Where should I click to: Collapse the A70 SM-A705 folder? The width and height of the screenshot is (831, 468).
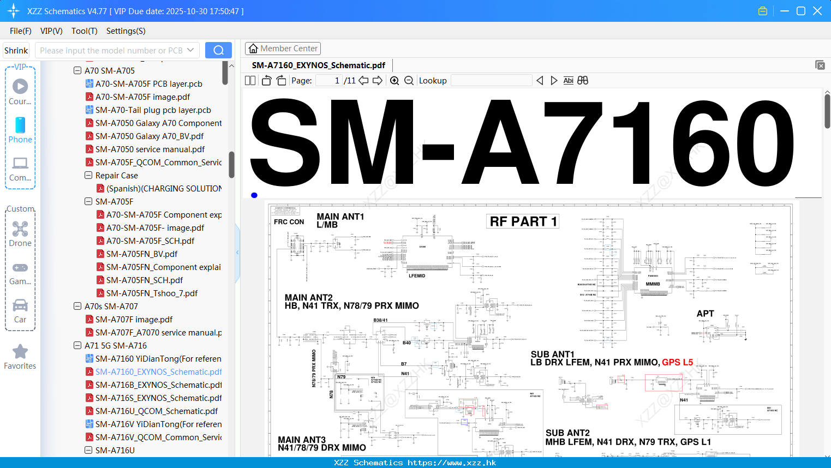(77, 71)
